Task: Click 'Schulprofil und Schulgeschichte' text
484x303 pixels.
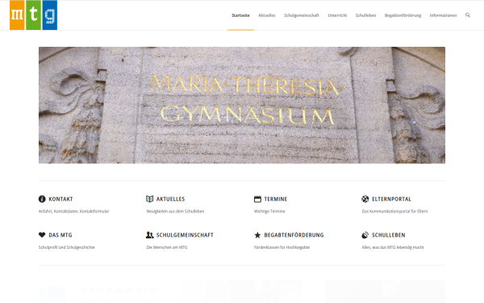Action: [67, 247]
